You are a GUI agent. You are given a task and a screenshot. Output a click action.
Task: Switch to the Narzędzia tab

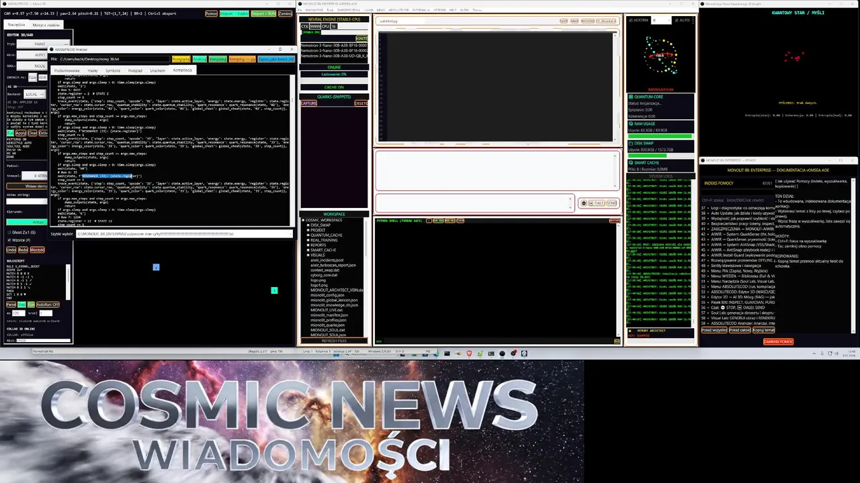coord(16,25)
